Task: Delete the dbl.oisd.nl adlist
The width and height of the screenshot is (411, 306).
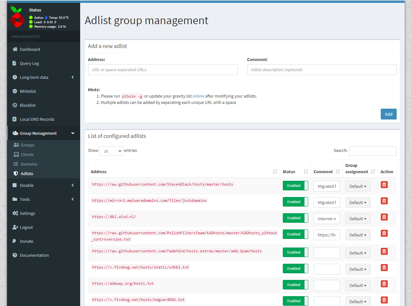Action: tap(384, 217)
